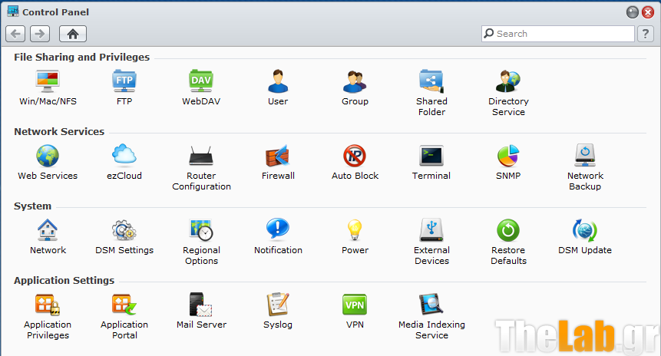This screenshot has width=661, height=356.
Task: Open Network Backup icon
Action: point(585,156)
